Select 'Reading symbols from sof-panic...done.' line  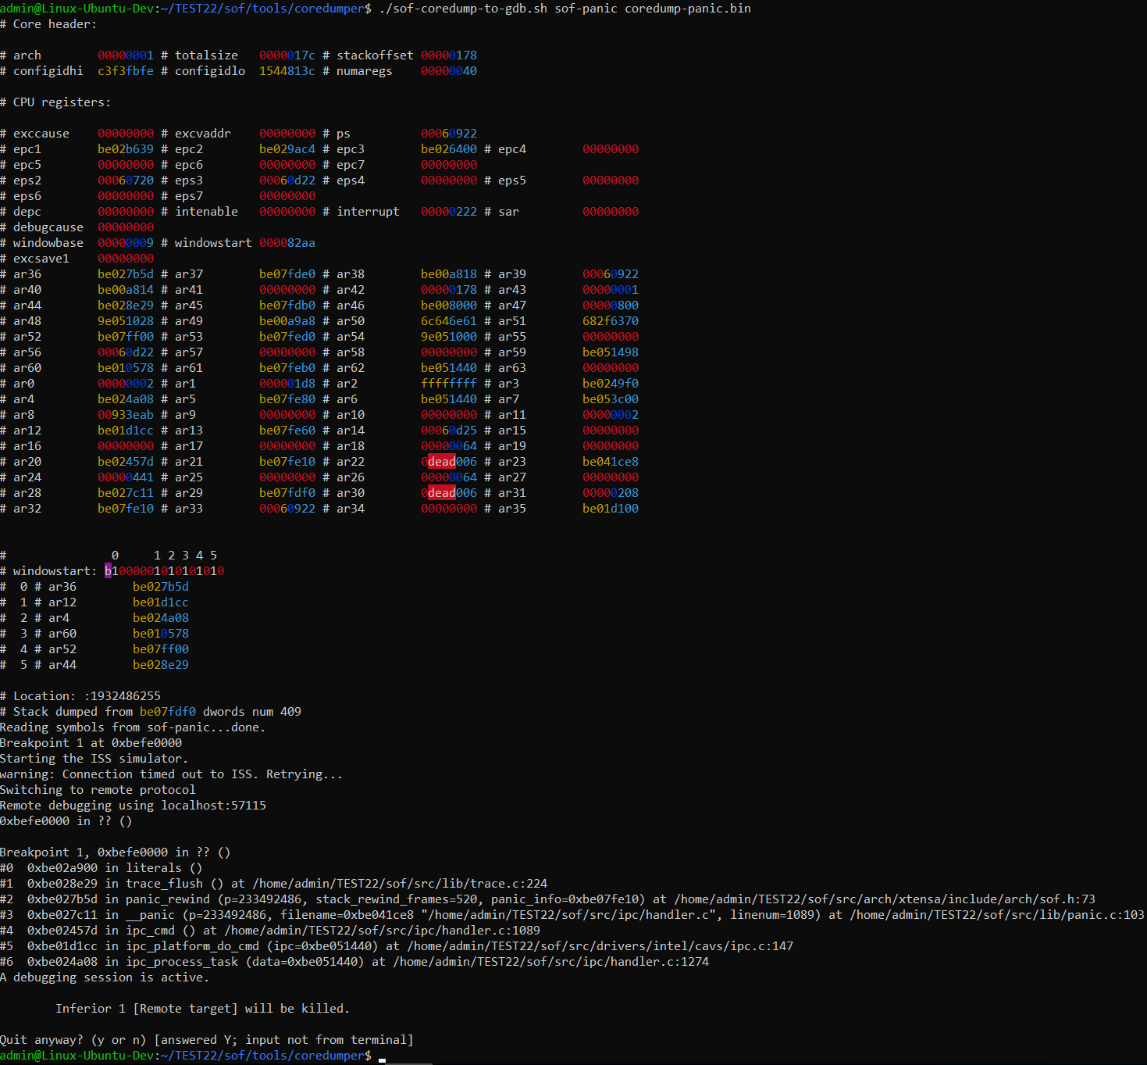point(133,727)
